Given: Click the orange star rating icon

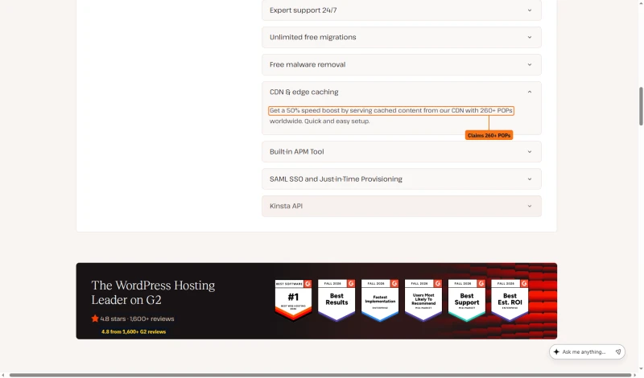Looking at the screenshot, I should pyautogui.click(x=95, y=318).
